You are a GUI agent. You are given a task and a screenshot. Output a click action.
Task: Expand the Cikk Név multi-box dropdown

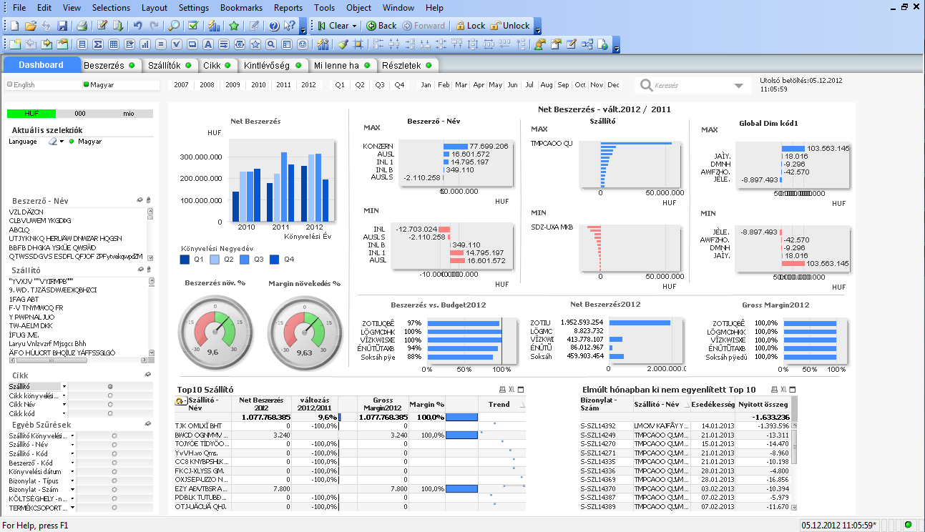coord(64,405)
